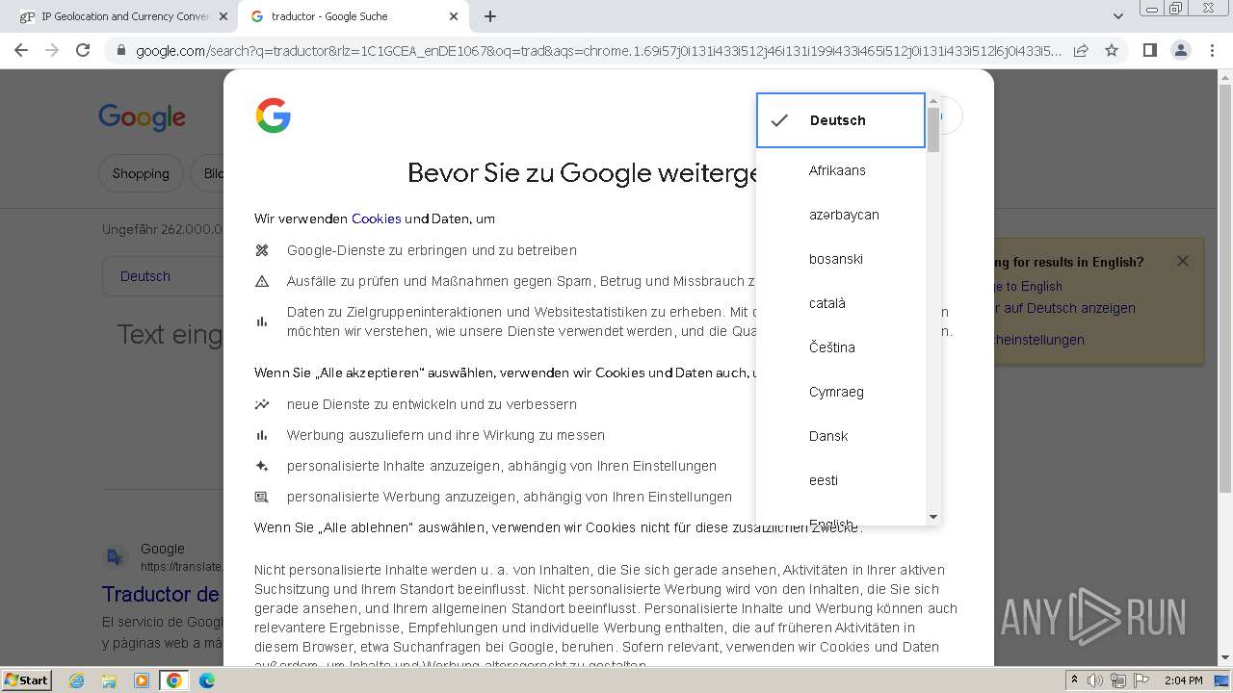
Task: Choose català from the dropdown list
Action: point(840,303)
